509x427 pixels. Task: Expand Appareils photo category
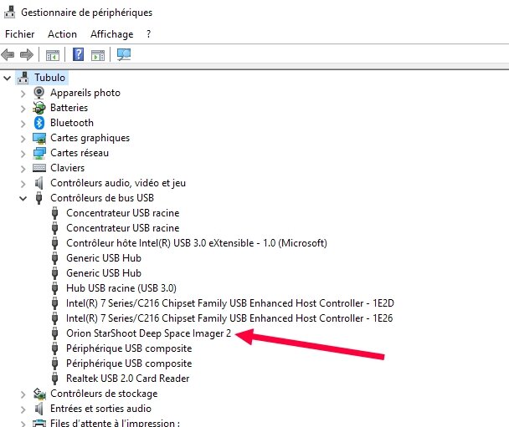pos(23,94)
